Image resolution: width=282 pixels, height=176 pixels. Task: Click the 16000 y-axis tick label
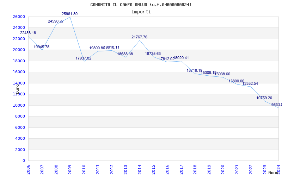pos(19,72)
